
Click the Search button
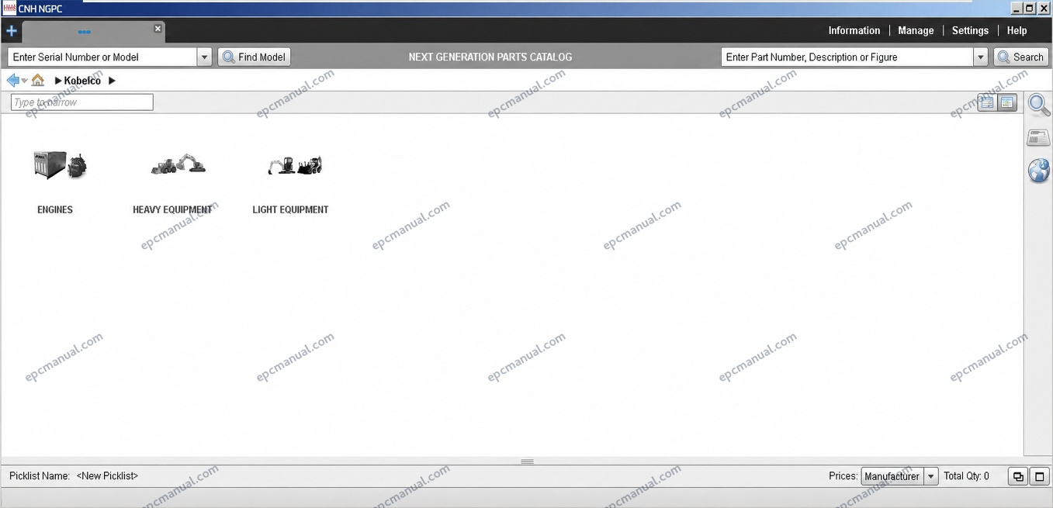(1021, 57)
